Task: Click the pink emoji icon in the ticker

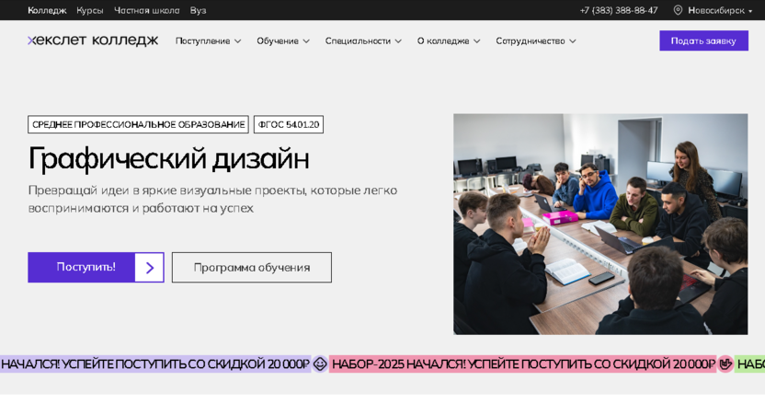Action: point(725,364)
